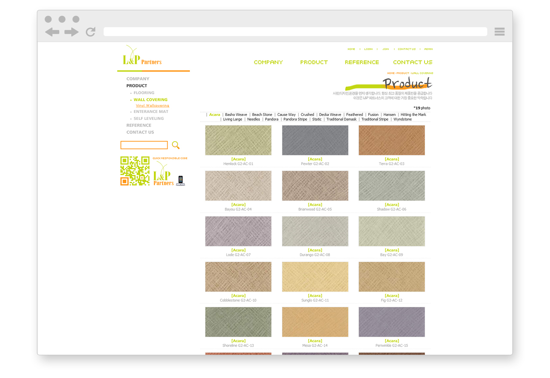Viewport: 550px width, 378px height.
Task: Click the magnifier search icon
Action: pos(176,145)
